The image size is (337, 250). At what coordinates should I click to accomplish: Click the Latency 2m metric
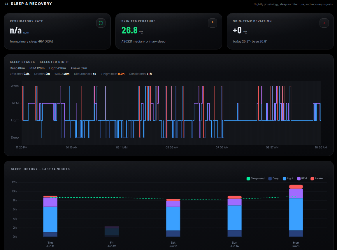tap(42, 74)
